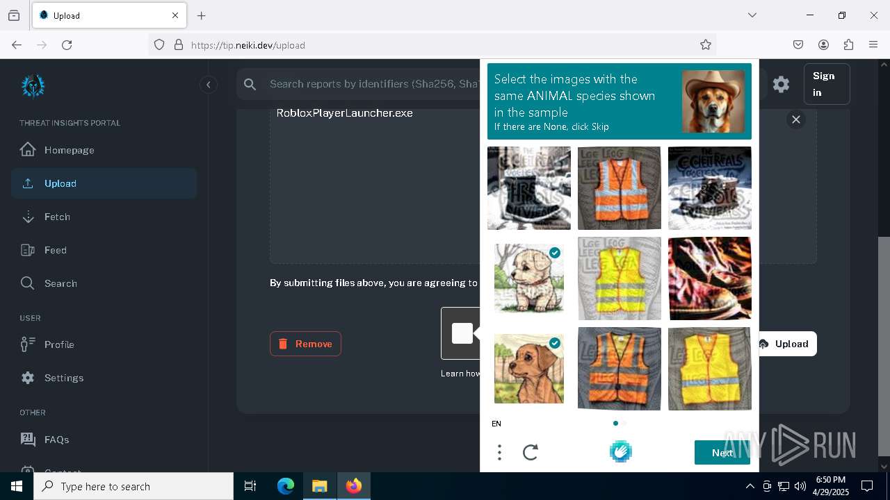This screenshot has height=500, width=890.
Task: Bookmark this page with the star icon
Action: click(x=706, y=44)
